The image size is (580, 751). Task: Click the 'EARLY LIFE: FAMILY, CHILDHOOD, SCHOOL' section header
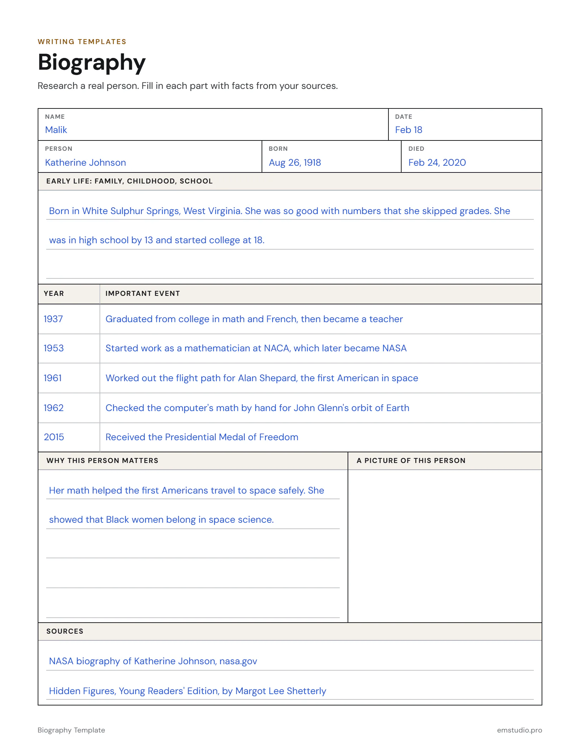(x=290, y=181)
